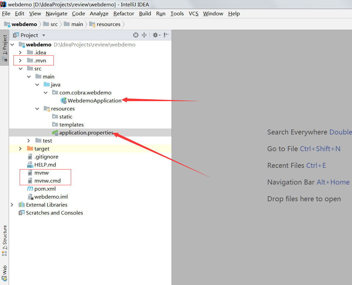
Task: Collapse the src folder
Action: click(20, 68)
